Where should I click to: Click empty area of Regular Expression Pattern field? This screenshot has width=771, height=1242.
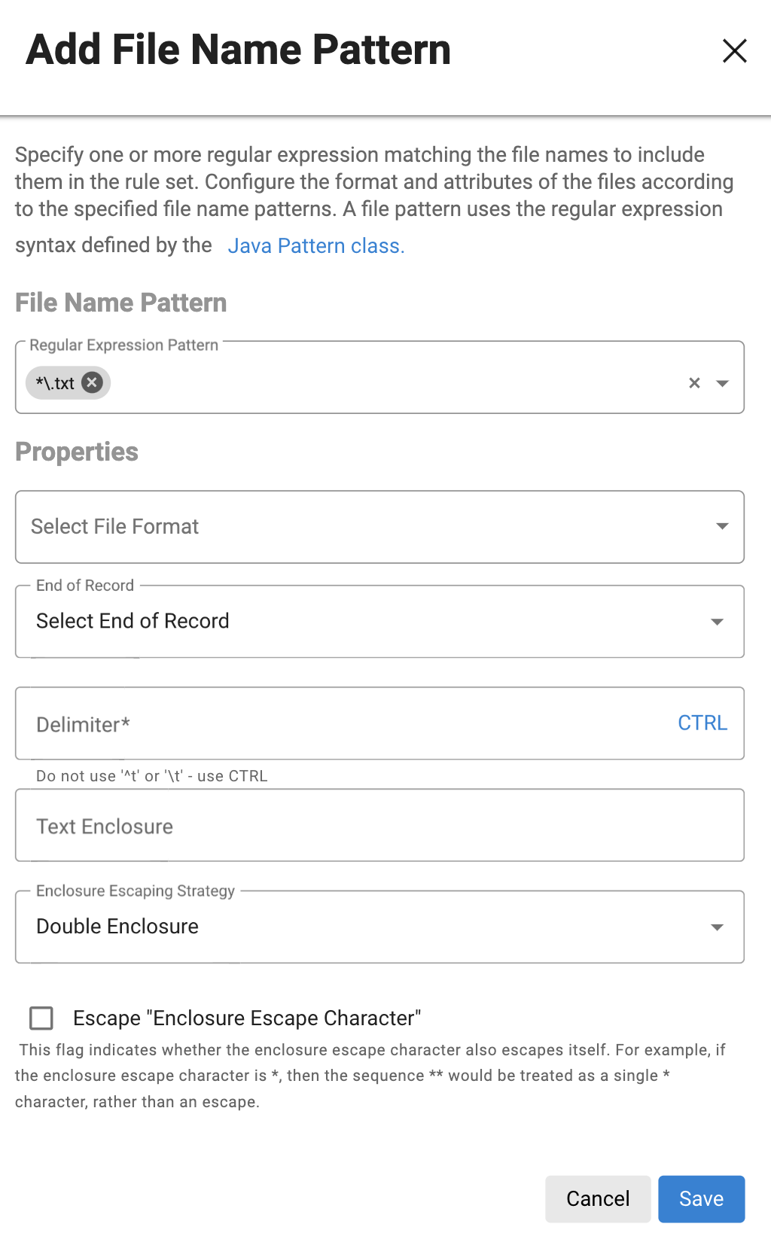coord(392,383)
